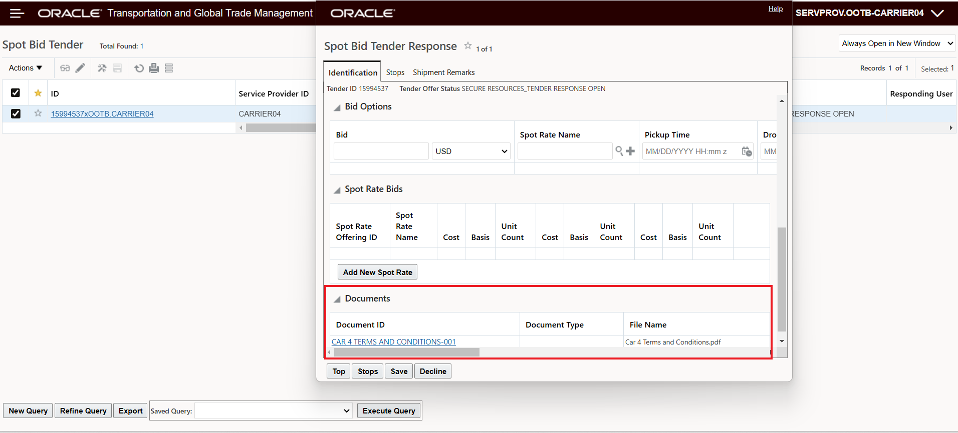Click the Execute Query button
The height and width of the screenshot is (433, 958).
[389, 410]
